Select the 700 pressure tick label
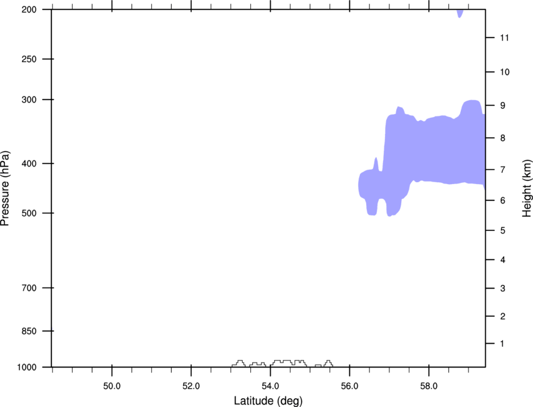The image size is (533, 407). 29,288
